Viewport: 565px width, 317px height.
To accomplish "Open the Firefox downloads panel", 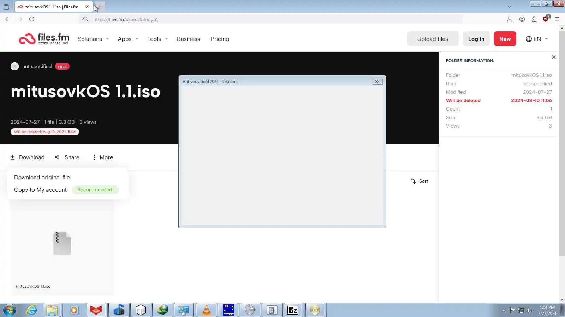I will click(x=510, y=19).
